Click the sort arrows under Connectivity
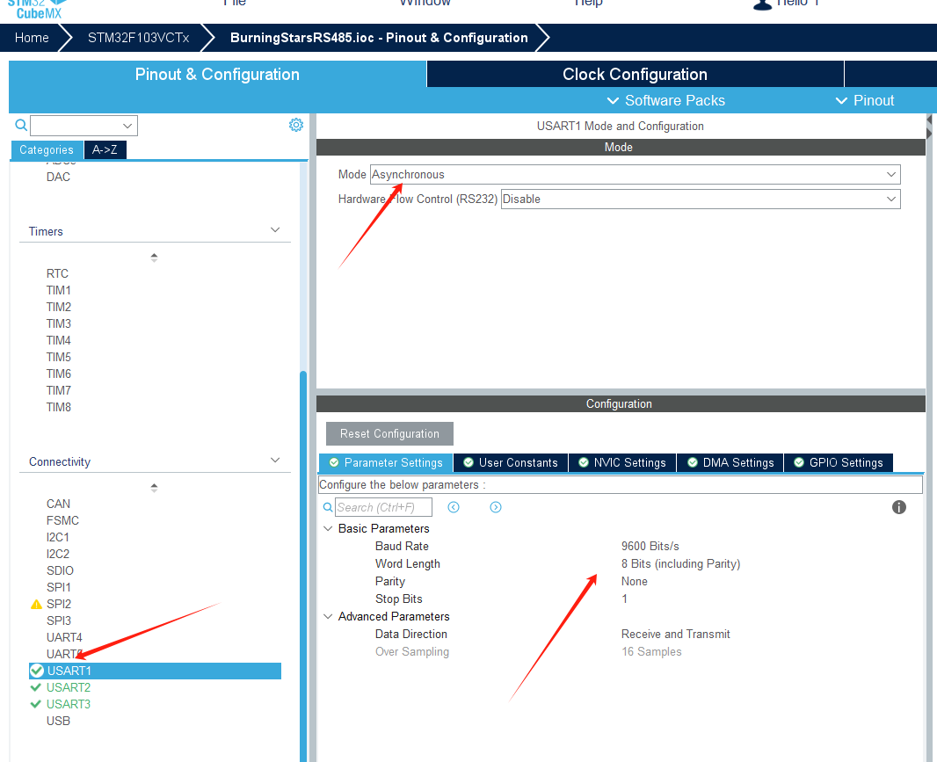This screenshot has height=762, width=937. [x=154, y=488]
